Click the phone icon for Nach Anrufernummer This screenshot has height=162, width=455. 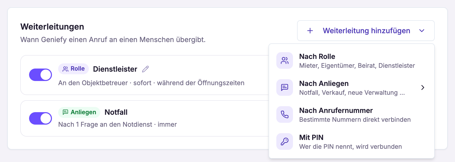[285, 114]
